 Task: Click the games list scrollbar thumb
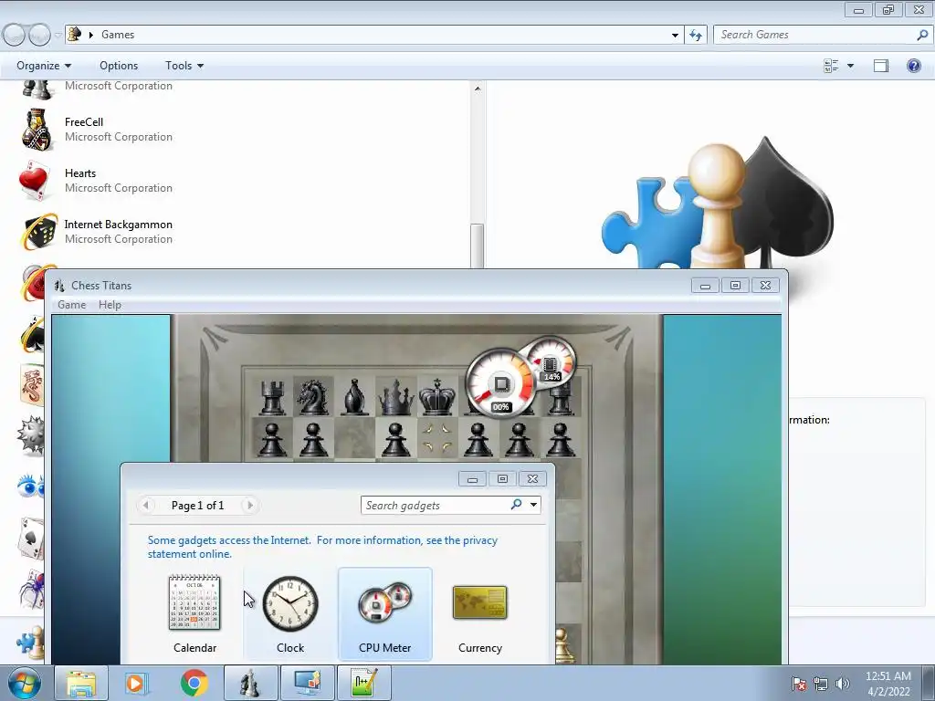click(x=477, y=245)
